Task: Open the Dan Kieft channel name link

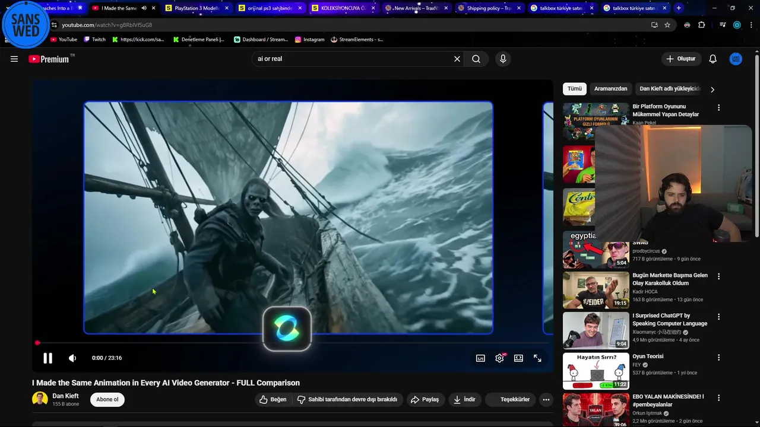Action: click(65, 396)
